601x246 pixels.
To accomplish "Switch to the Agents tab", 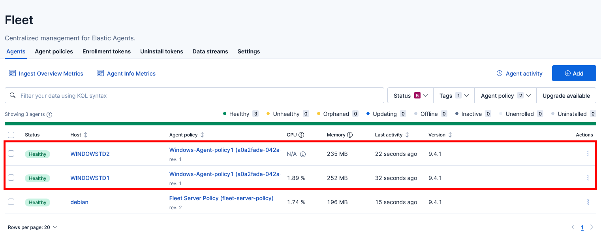I will pyautogui.click(x=16, y=51).
